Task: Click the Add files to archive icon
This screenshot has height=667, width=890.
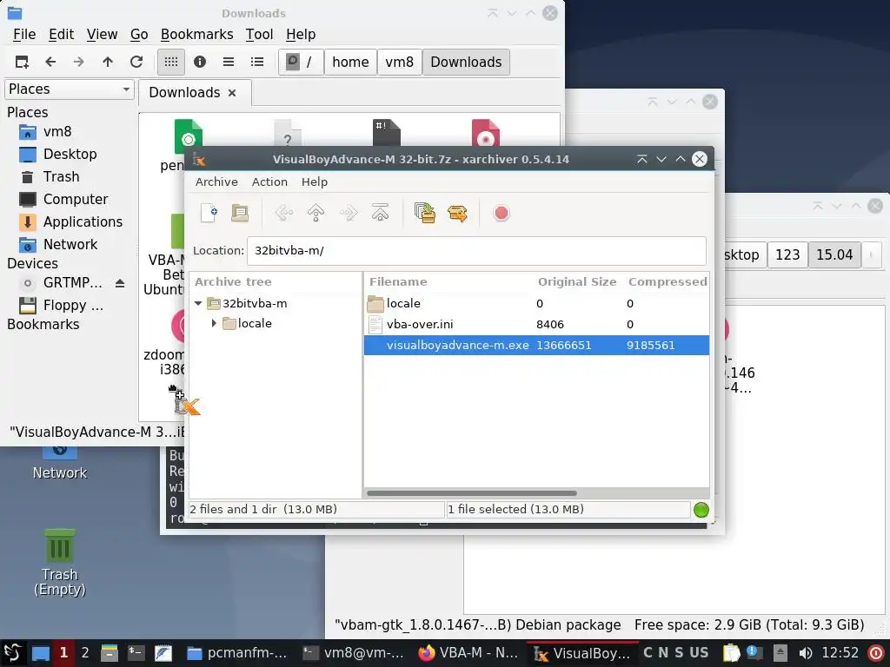Action: (x=424, y=214)
